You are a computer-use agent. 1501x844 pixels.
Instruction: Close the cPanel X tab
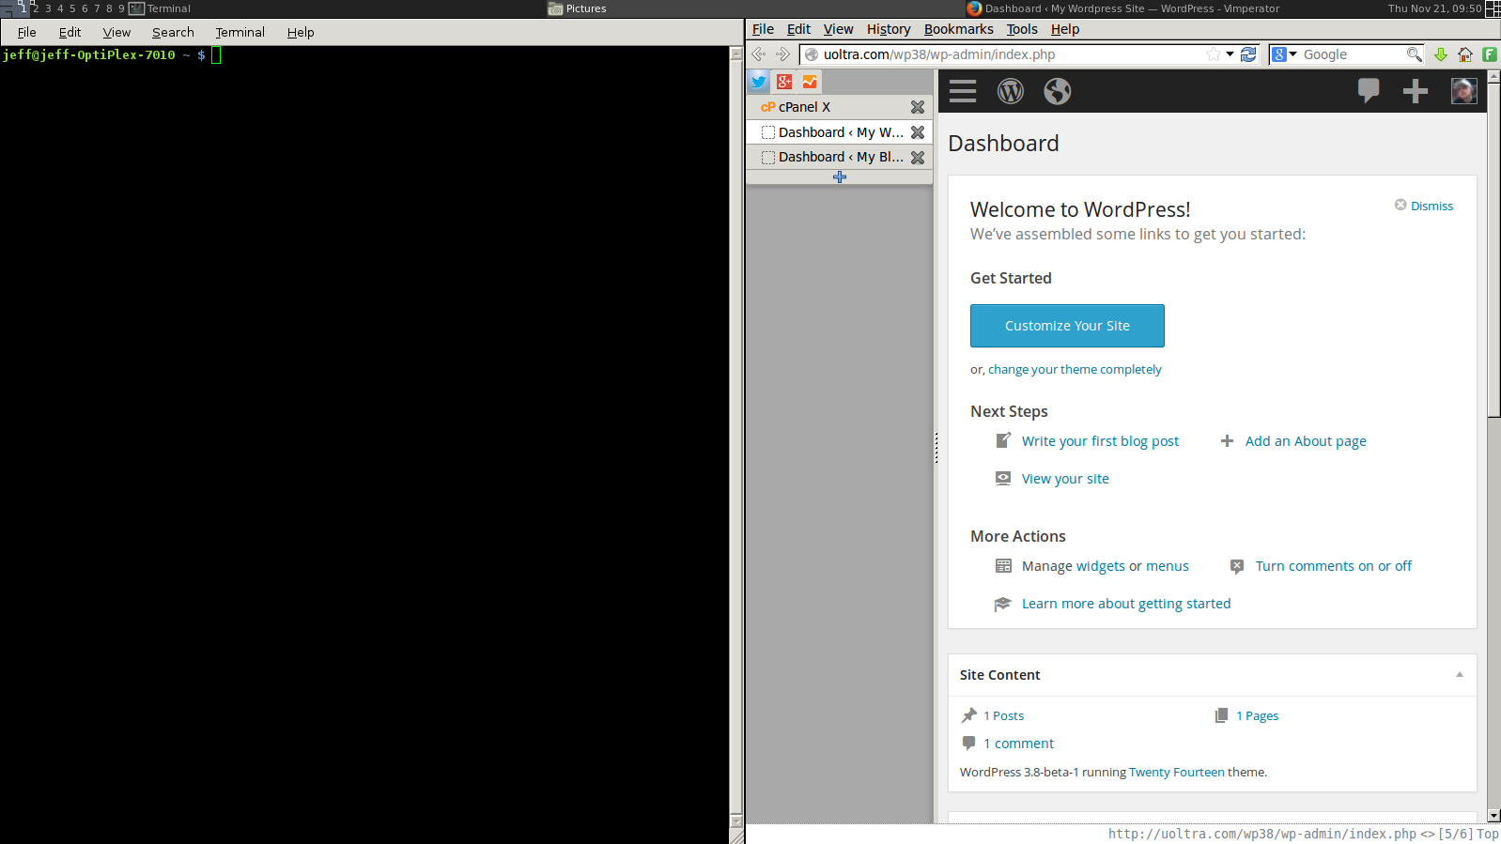coord(918,107)
